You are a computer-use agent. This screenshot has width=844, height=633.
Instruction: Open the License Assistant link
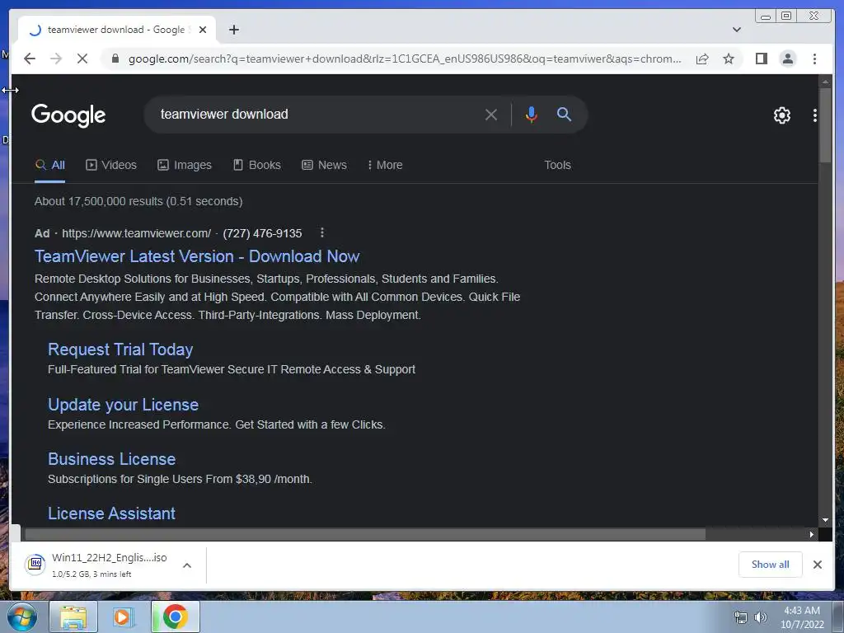click(x=111, y=513)
